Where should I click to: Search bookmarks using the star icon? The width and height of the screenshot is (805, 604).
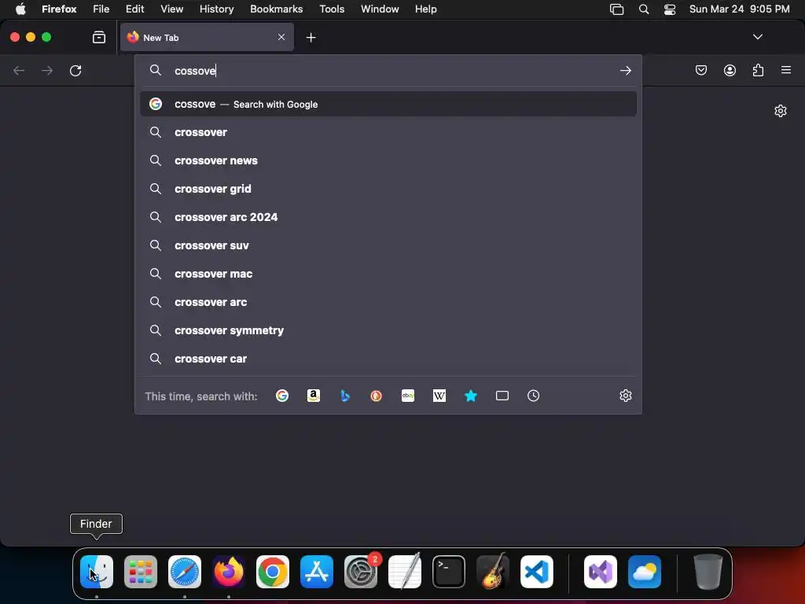471,396
